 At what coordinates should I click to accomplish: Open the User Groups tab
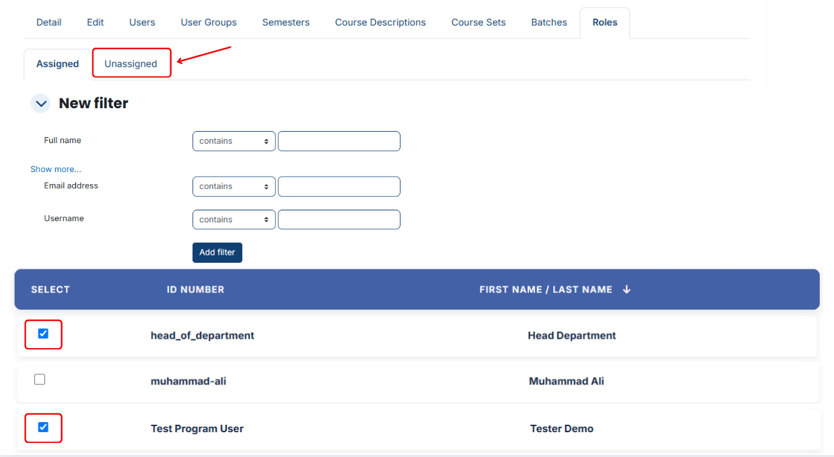coord(209,22)
